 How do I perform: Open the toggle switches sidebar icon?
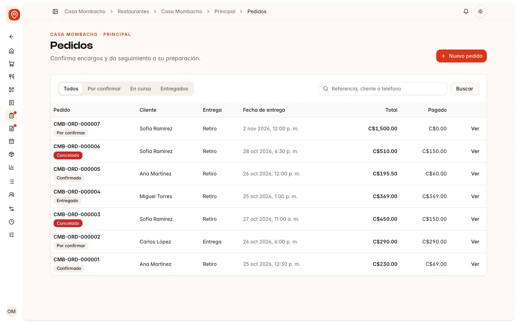pos(11,209)
